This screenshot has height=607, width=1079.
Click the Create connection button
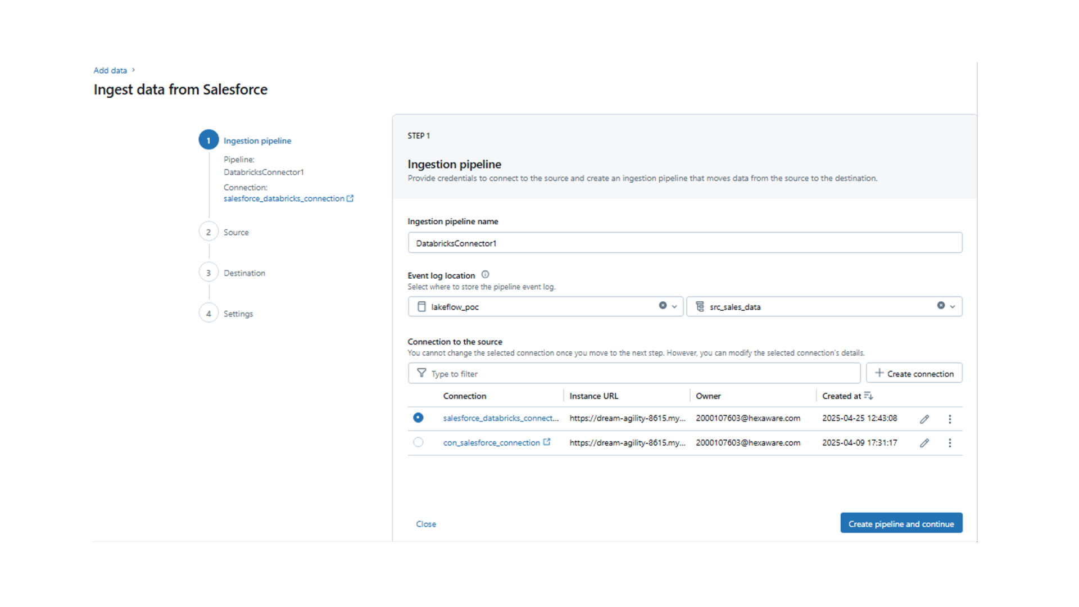click(x=914, y=373)
